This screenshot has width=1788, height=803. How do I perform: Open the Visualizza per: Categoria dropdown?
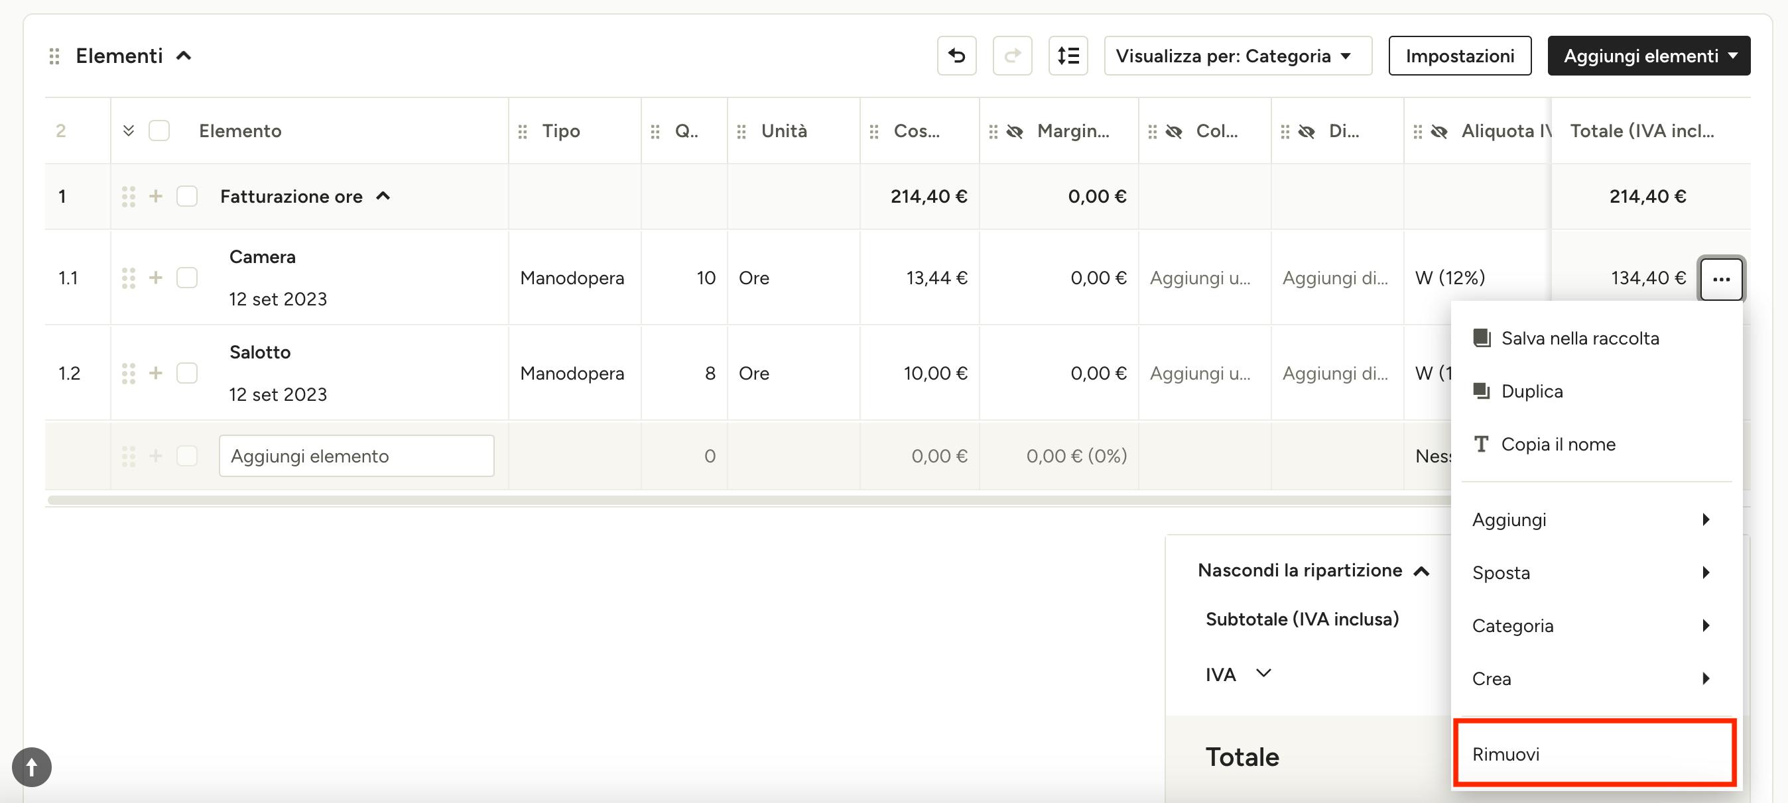pos(1238,56)
